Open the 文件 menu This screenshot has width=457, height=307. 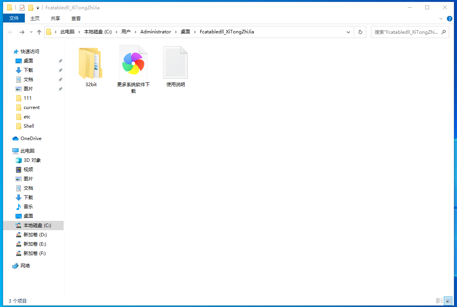coord(14,18)
